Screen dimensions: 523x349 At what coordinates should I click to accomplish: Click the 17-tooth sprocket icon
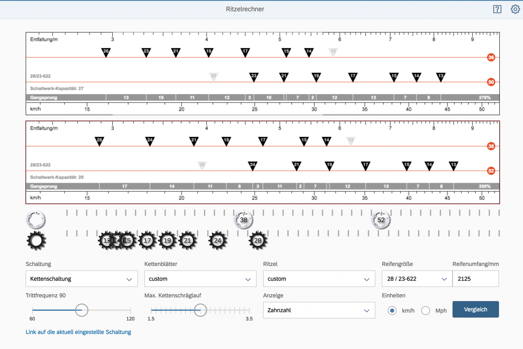pyautogui.click(x=147, y=241)
